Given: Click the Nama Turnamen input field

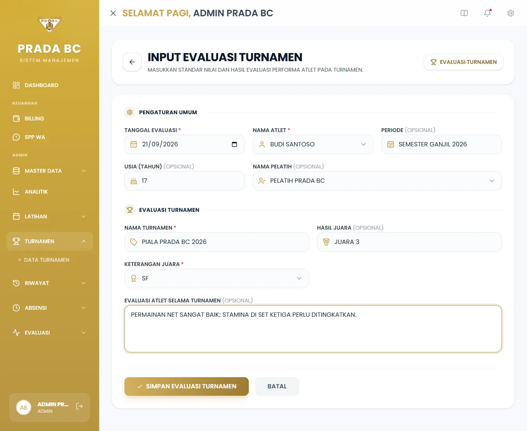Looking at the screenshot, I should [x=217, y=242].
